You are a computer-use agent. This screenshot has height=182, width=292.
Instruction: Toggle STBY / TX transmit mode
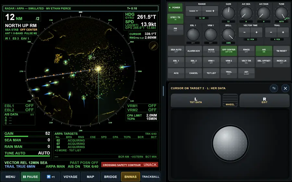175,18
